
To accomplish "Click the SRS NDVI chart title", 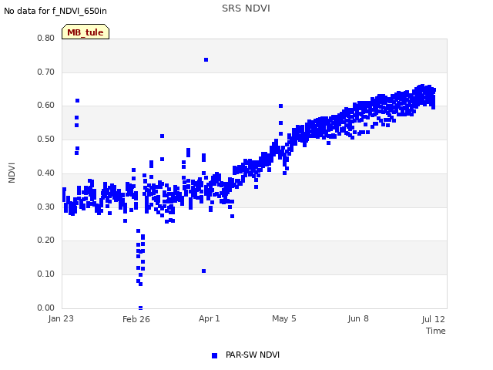I will (246, 8).
